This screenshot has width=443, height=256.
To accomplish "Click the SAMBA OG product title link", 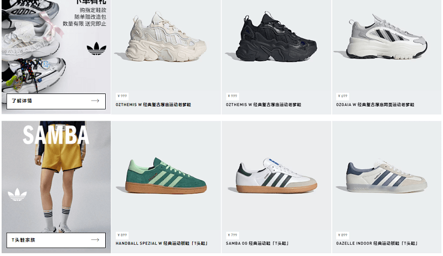I will coord(257,243).
